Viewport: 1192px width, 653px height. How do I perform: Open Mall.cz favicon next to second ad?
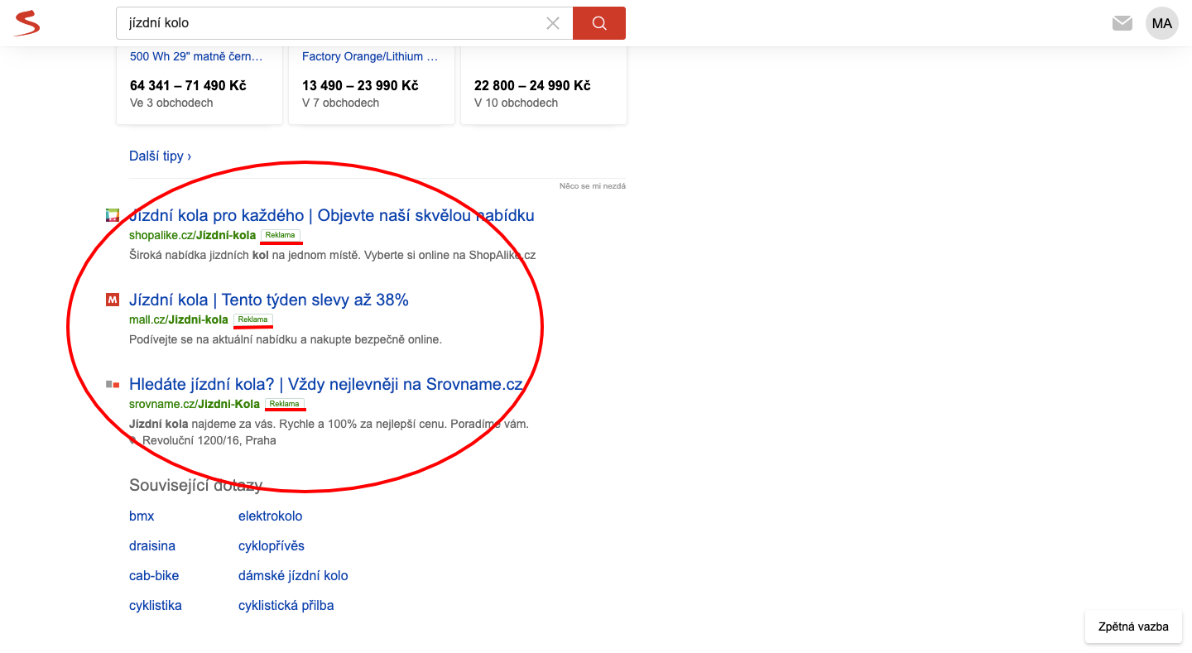point(113,300)
